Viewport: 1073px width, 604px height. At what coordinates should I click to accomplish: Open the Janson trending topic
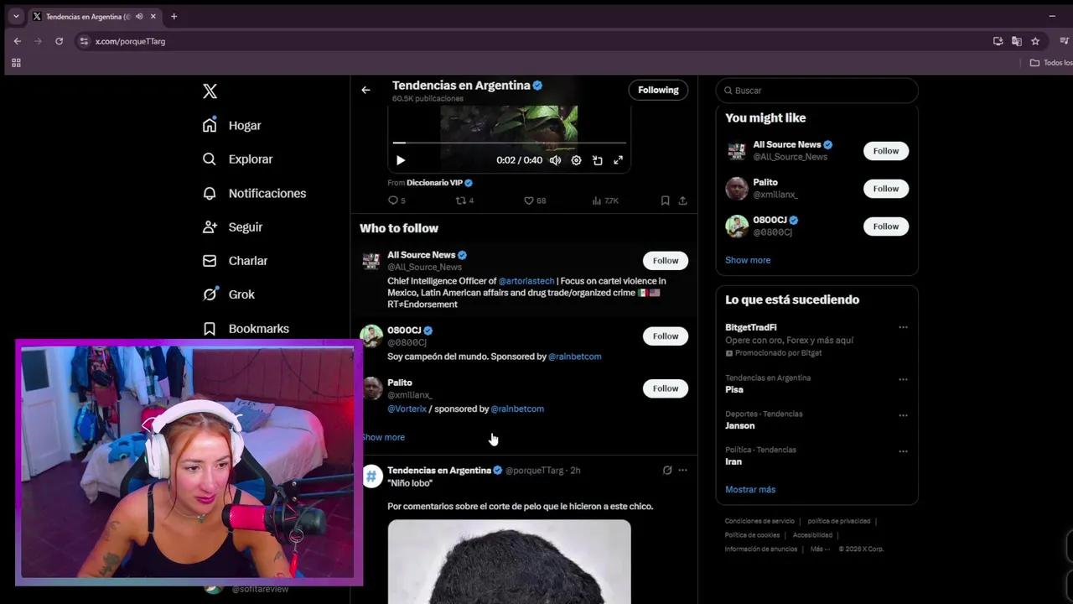[x=739, y=426]
